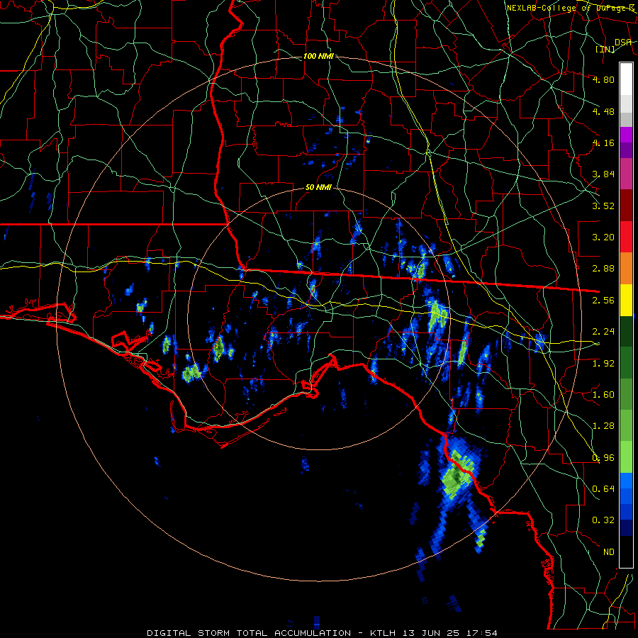Click the ND no-data scale label
The image size is (638, 638).
pos(609,552)
